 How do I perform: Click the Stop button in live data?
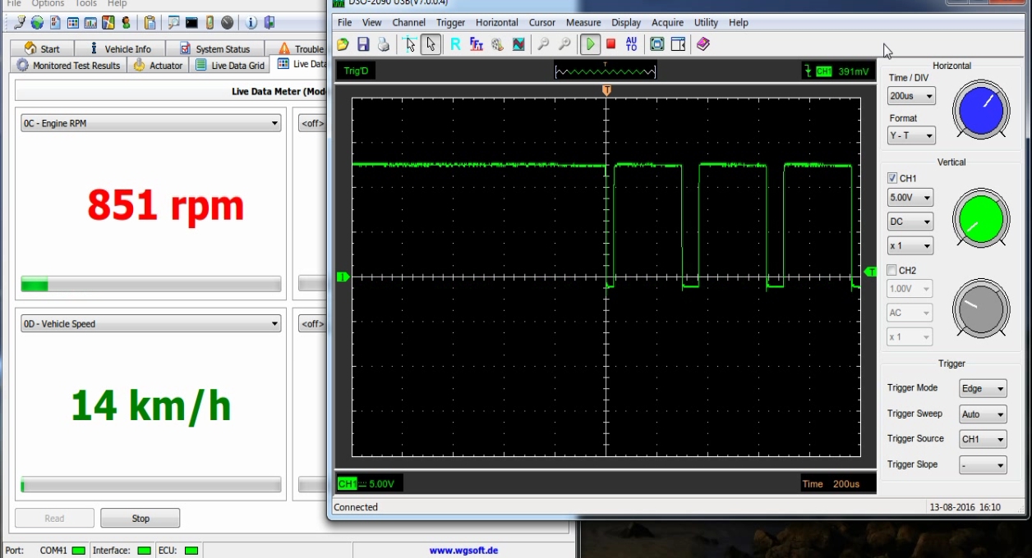click(140, 519)
